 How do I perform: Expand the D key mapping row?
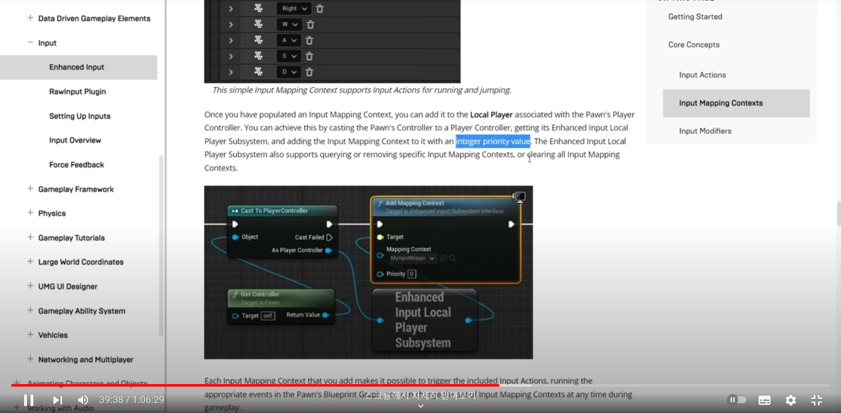click(231, 72)
